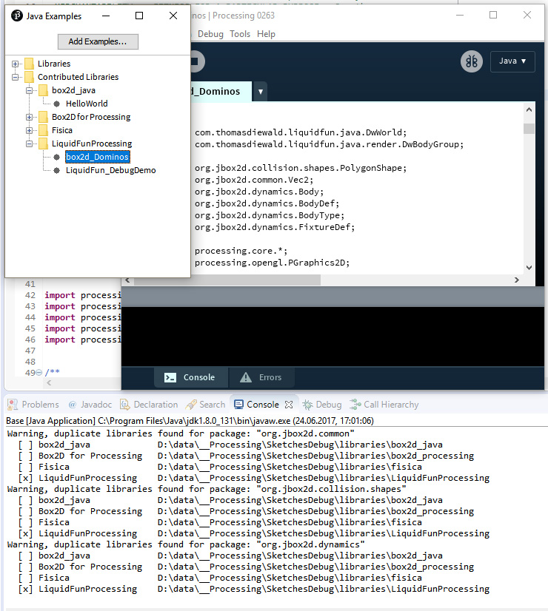
Task: Collapse the box2d_java node
Action: tap(29, 90)
